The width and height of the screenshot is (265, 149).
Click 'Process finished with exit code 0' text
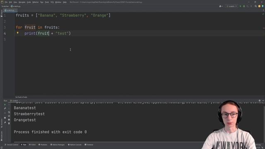point(50,132)
